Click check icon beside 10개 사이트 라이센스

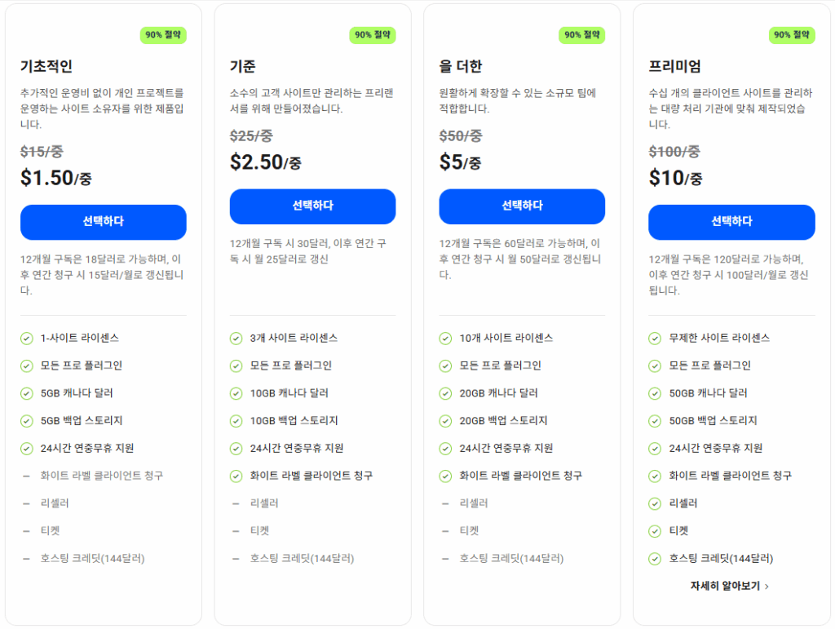pyautogui.click(x=445, y=338)
